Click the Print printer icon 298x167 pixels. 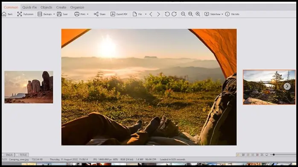tap(77, 14)
